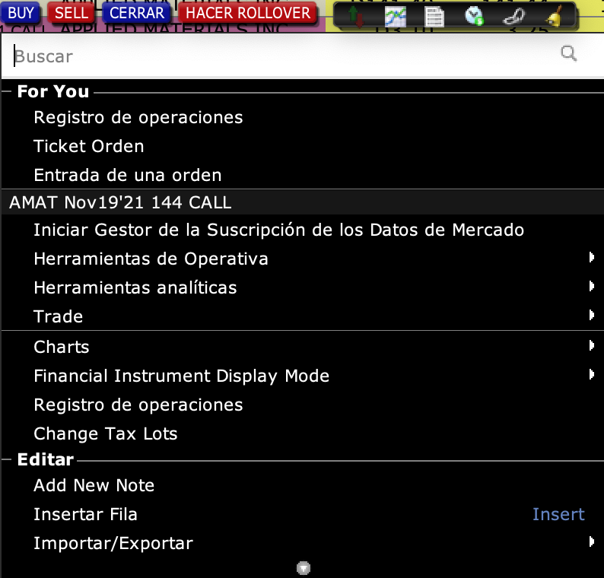Image resolution: width=604 pixels, height=578 pixels.
Task: Open Iniciar Gestor de la Suscripción de Datos
Action: coord(303,230)
